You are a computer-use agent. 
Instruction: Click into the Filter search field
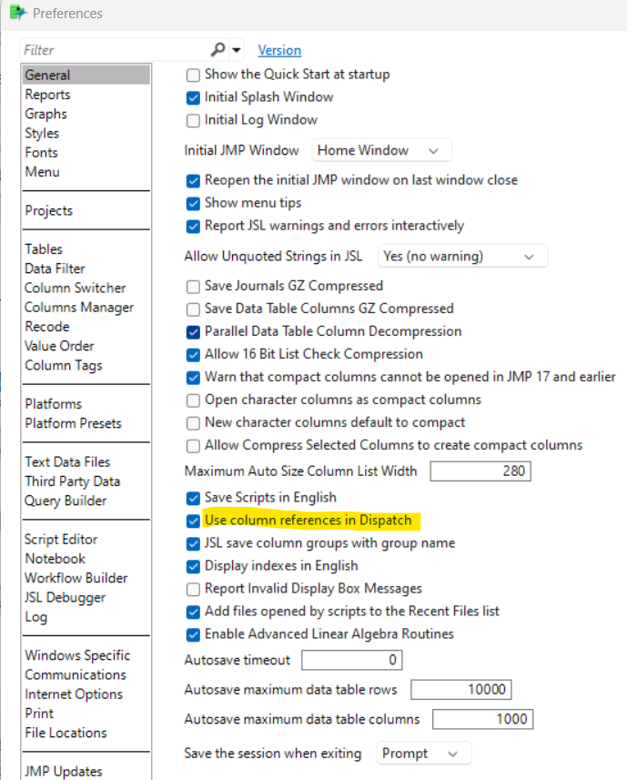[116, 50]
